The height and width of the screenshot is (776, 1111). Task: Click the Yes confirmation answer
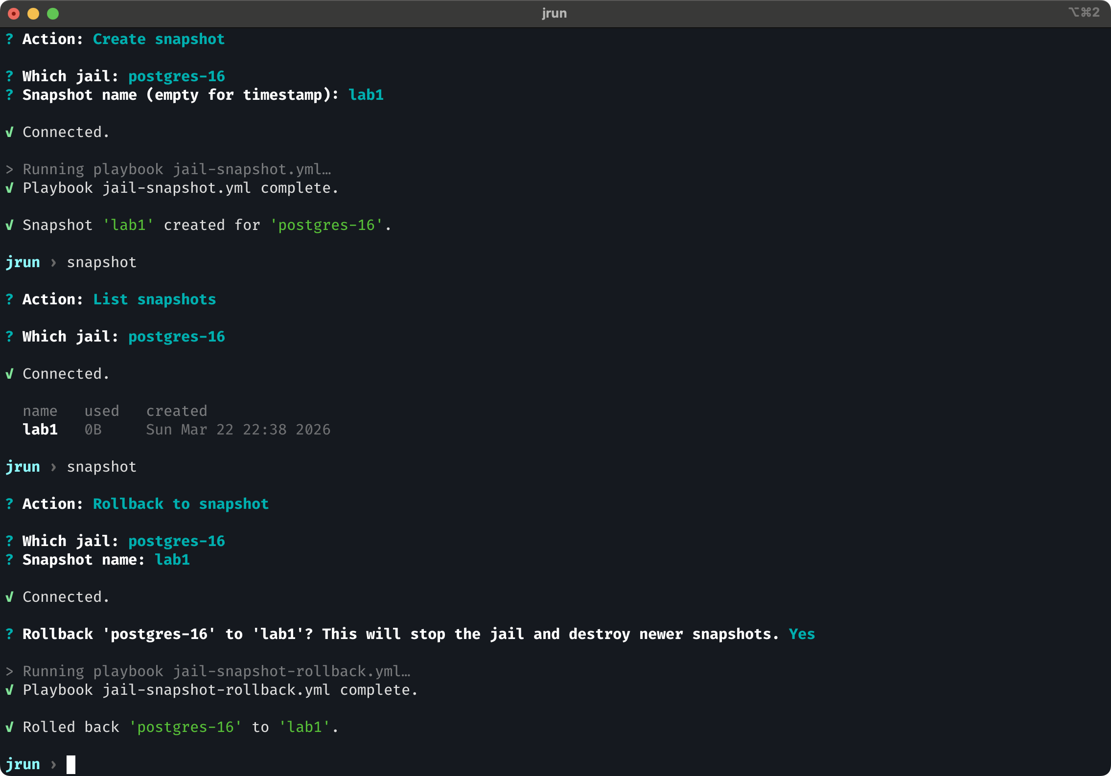click(801, 634)
